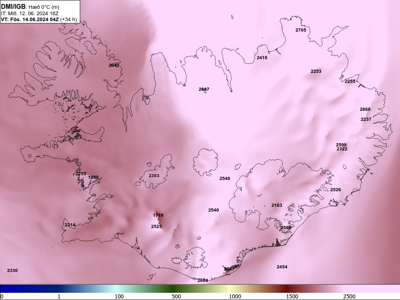Select the 2525 height value
This screenshot has width=400, height=300.
(156, 226)
